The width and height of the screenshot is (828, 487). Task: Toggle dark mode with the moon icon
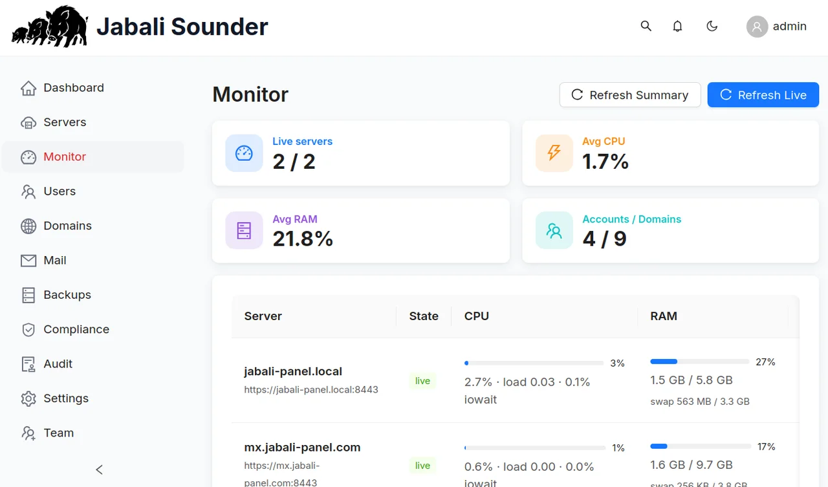pos(712,27)
